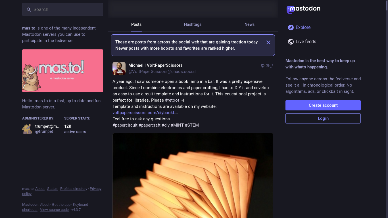The image size is (388, 218).
Task: Open the #STEM hashtag
Action: click(192, 125)
